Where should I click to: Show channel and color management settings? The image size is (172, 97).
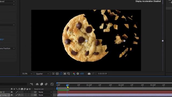[74, 74]
